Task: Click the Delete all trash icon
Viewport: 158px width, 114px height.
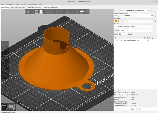Action: pos(37,12)
